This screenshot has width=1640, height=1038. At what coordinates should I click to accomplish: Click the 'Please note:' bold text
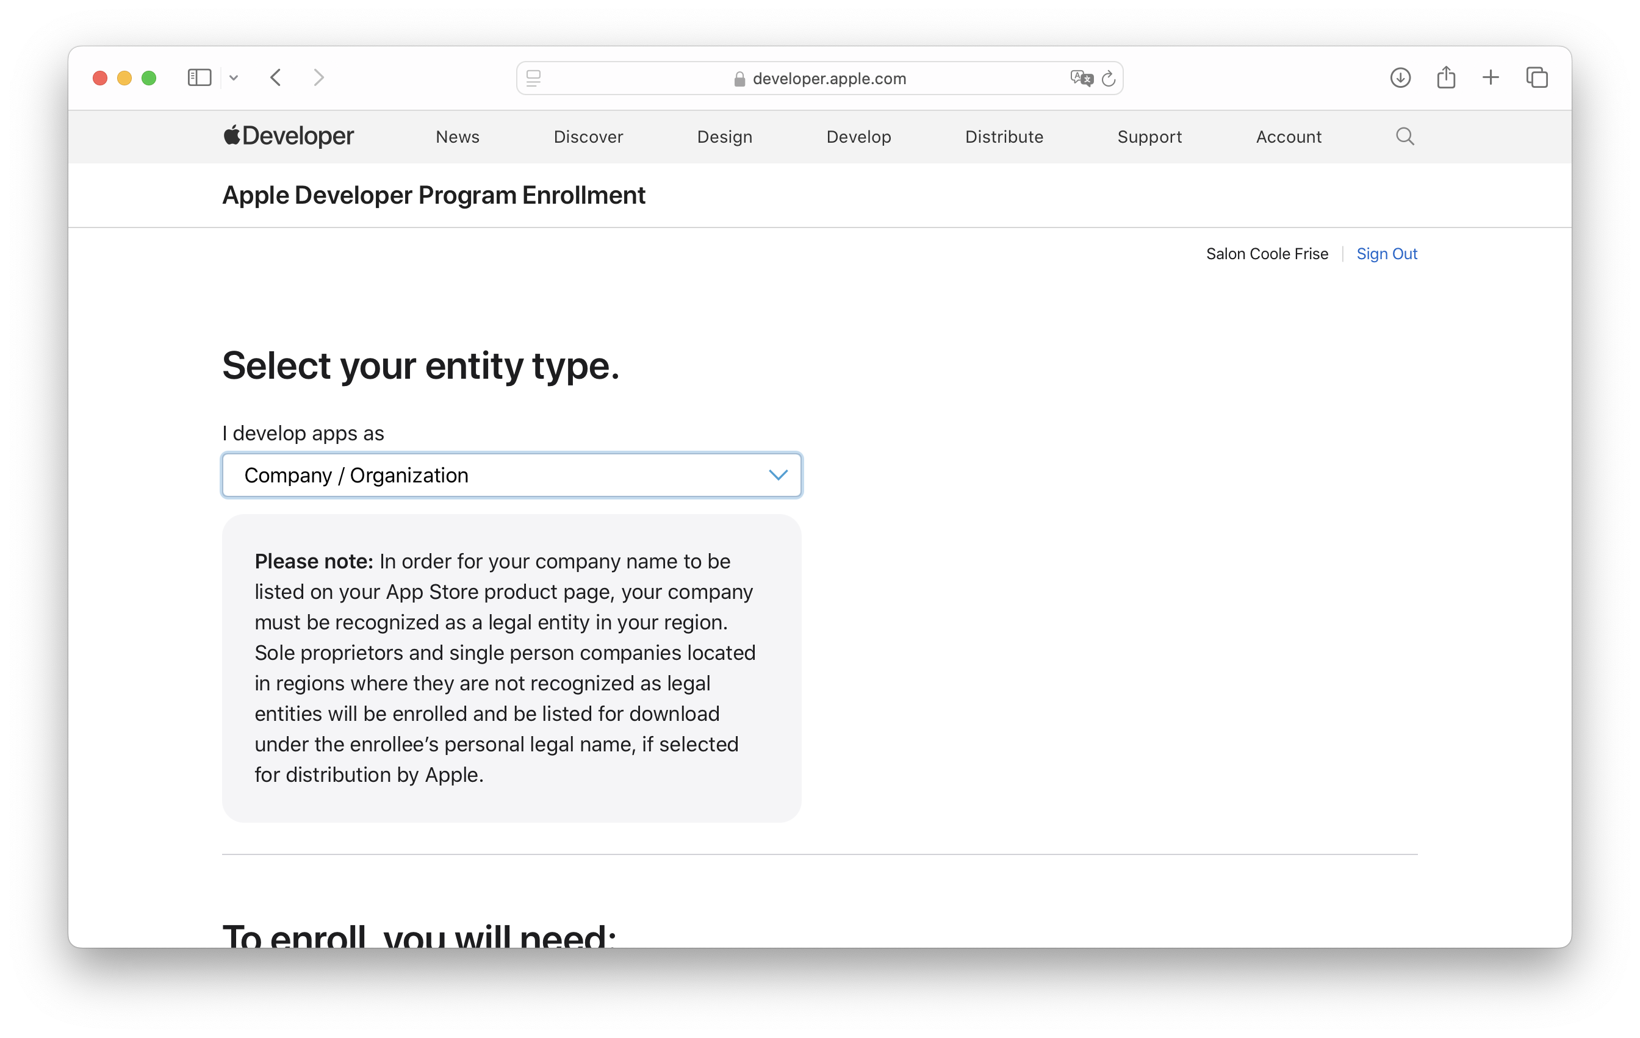click(314, 562)
